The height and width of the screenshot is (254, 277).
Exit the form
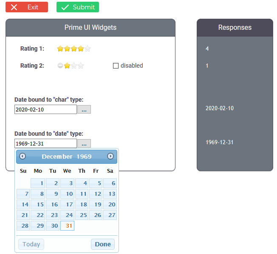(x=27, y=7)
